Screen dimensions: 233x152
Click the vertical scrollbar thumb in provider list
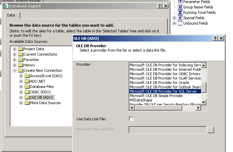coord(204,87)
